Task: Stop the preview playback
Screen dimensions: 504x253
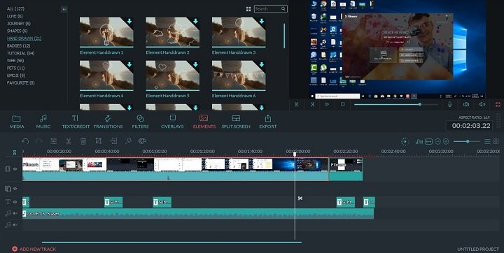Action: coord(342,104)
